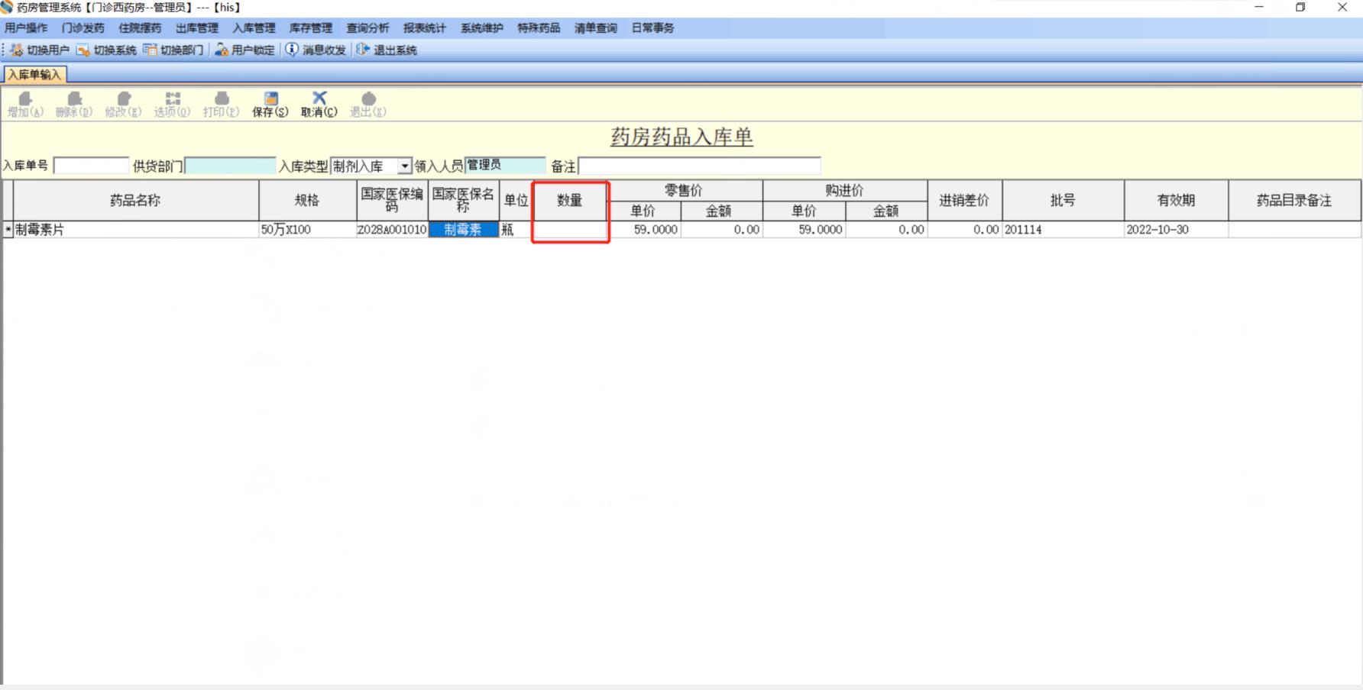Click the 规格 column header
The width and height of the screenshot is (1363, 690).
(x=308, y=201)
